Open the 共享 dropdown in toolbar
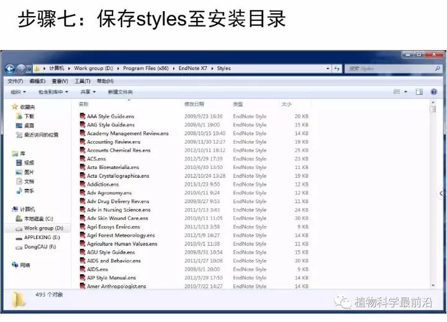 tap(88, 92)
